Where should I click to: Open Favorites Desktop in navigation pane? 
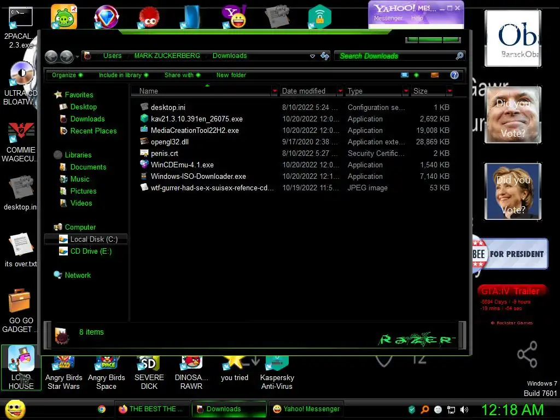click(83, 107)
